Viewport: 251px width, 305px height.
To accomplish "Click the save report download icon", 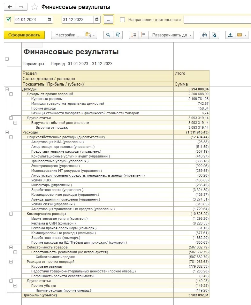I will click(230, 35).
